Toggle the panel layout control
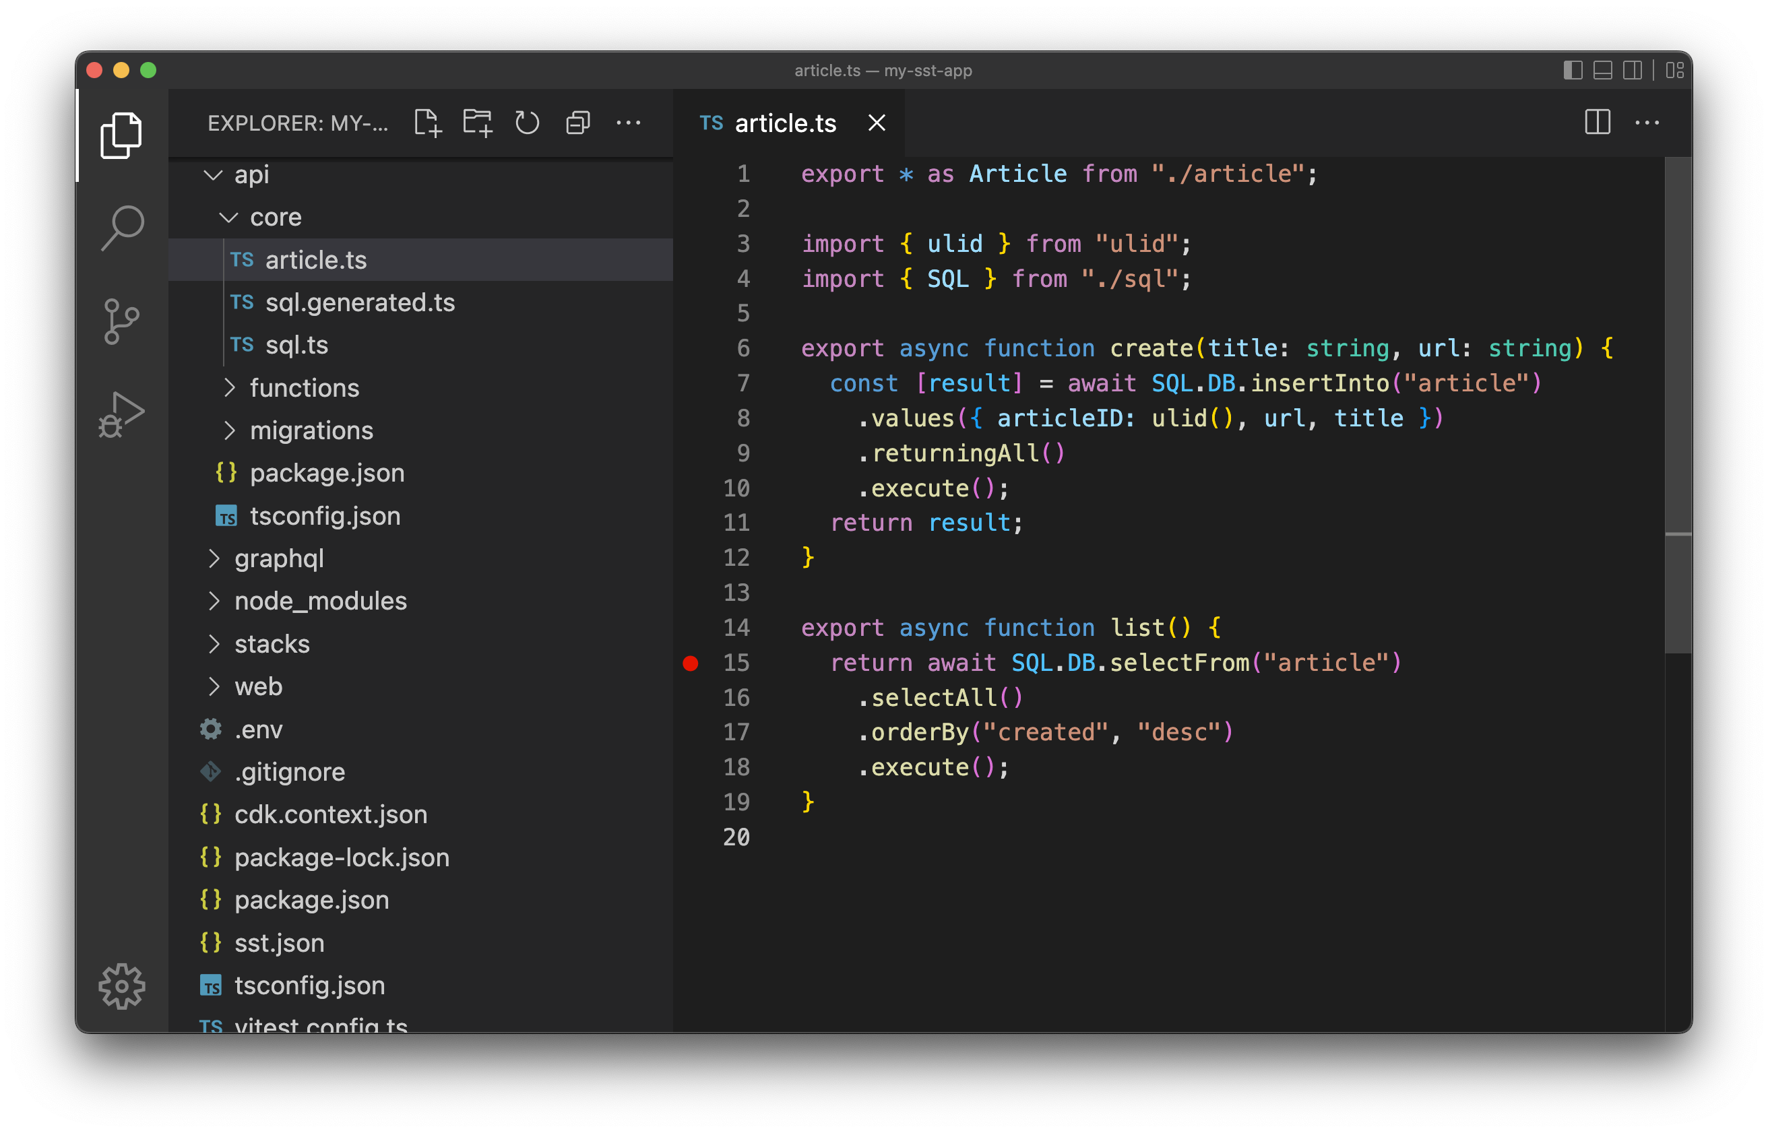Screen dimensions: 1768x1133 point(1601,70)
